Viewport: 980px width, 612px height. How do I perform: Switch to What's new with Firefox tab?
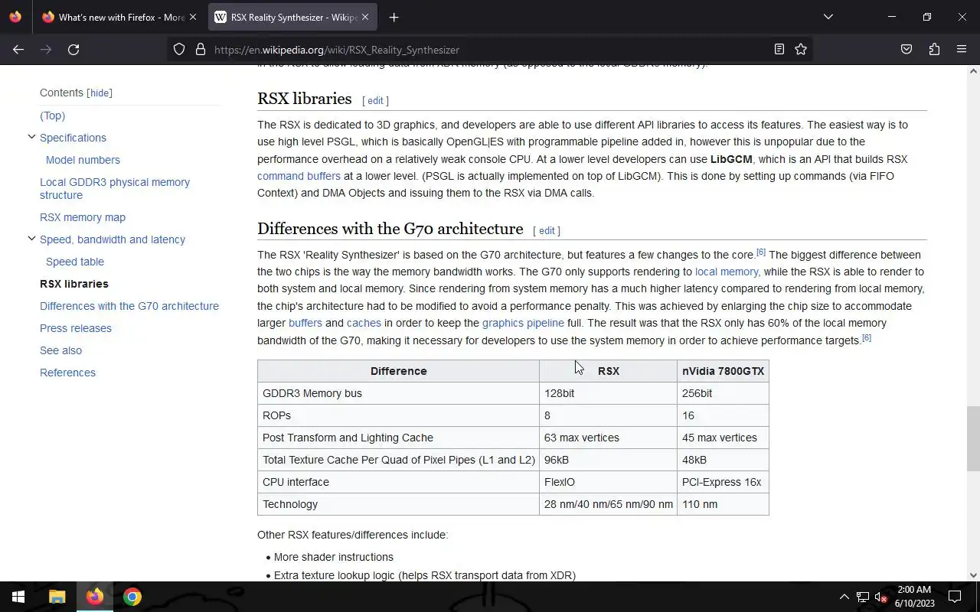point(119,17)
